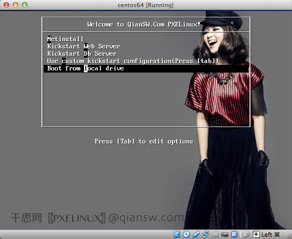Select Kickstart Db Server option
Viewport: 292px width, 239px height.
(82, 54)
